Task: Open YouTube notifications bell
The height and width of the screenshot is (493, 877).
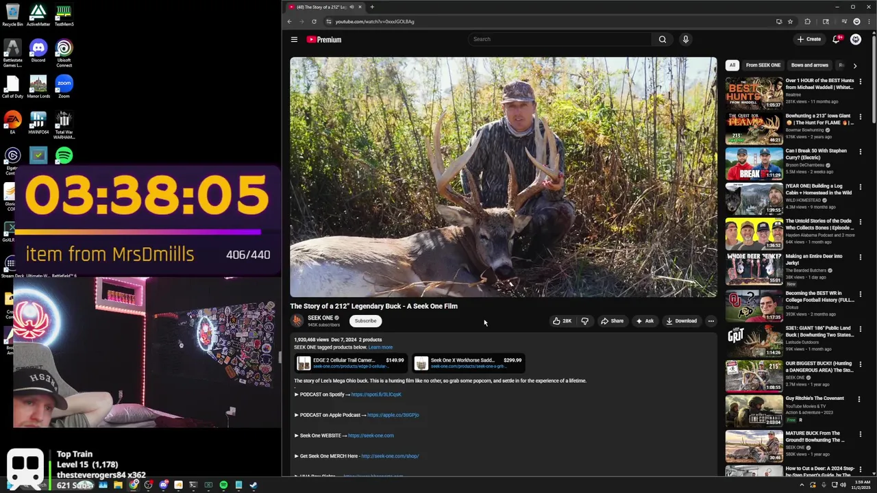Action: (836, 39)
